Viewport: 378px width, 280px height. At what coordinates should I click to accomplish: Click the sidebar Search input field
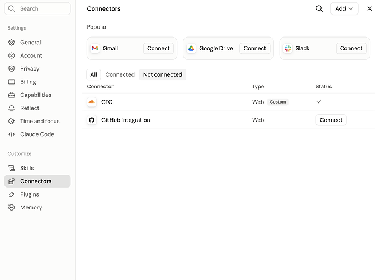[x=37, y=9]
